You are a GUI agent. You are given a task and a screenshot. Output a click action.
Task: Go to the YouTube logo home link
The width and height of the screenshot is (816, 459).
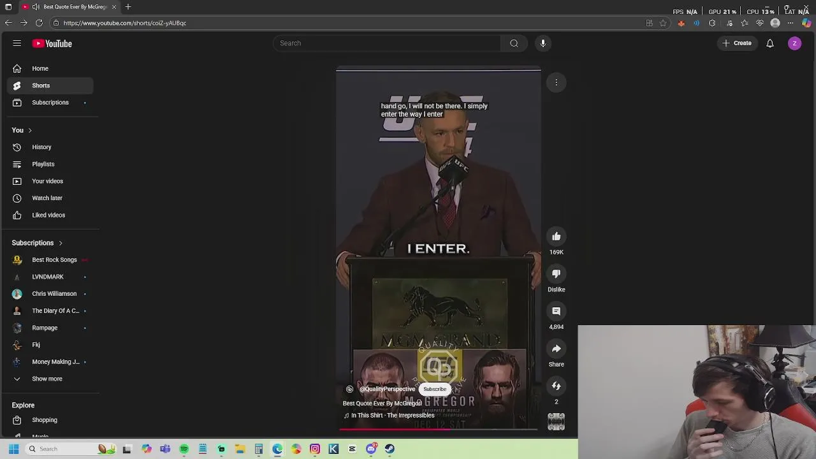pos(52,43)
